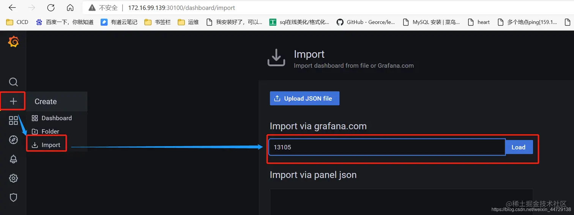574x215 pixels.
Task: Open Server Admin via the shield icon
Action: [x=13, y=197]
